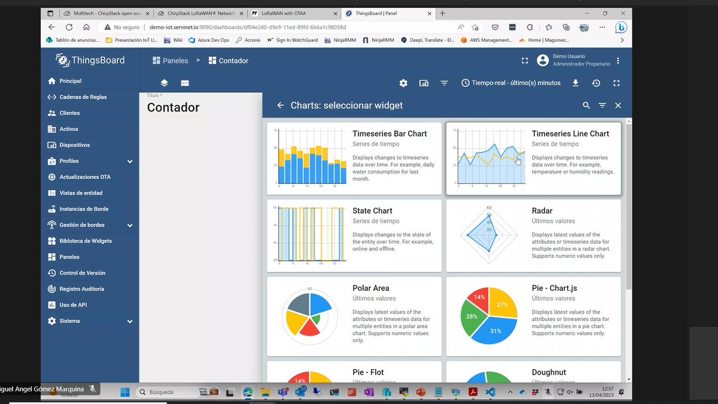718x404 pixels.
Task: Open dashboard settings gear icon
Action: tap(403, 83)
